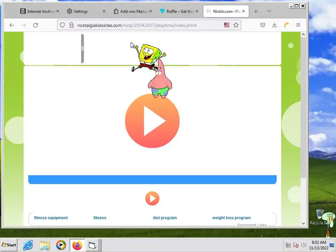Close the Add-ons Manager tab

(151, 11)
